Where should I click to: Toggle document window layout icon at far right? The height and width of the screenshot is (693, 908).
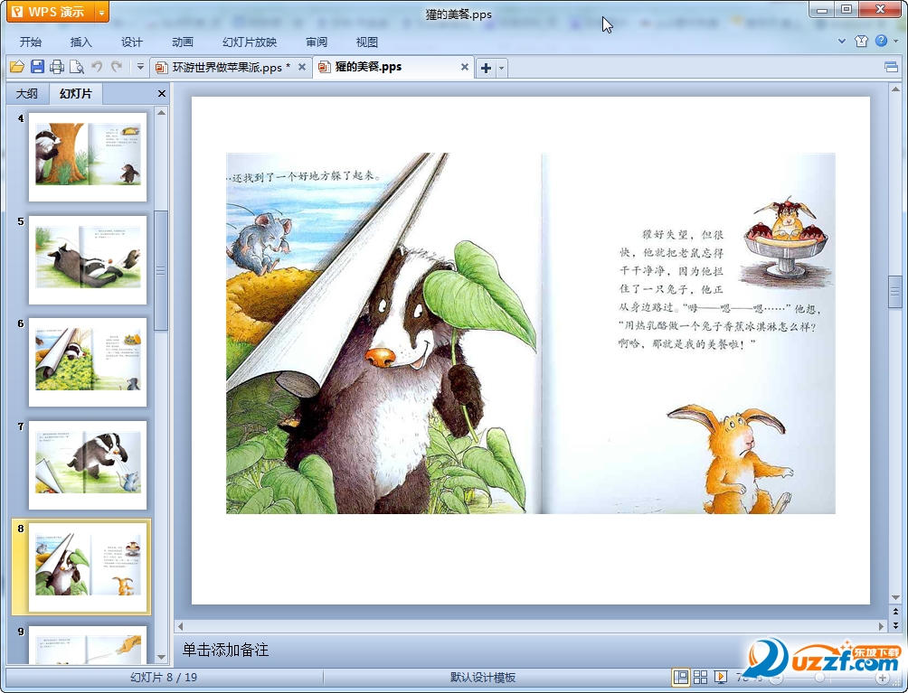click(x=891, y=68)
